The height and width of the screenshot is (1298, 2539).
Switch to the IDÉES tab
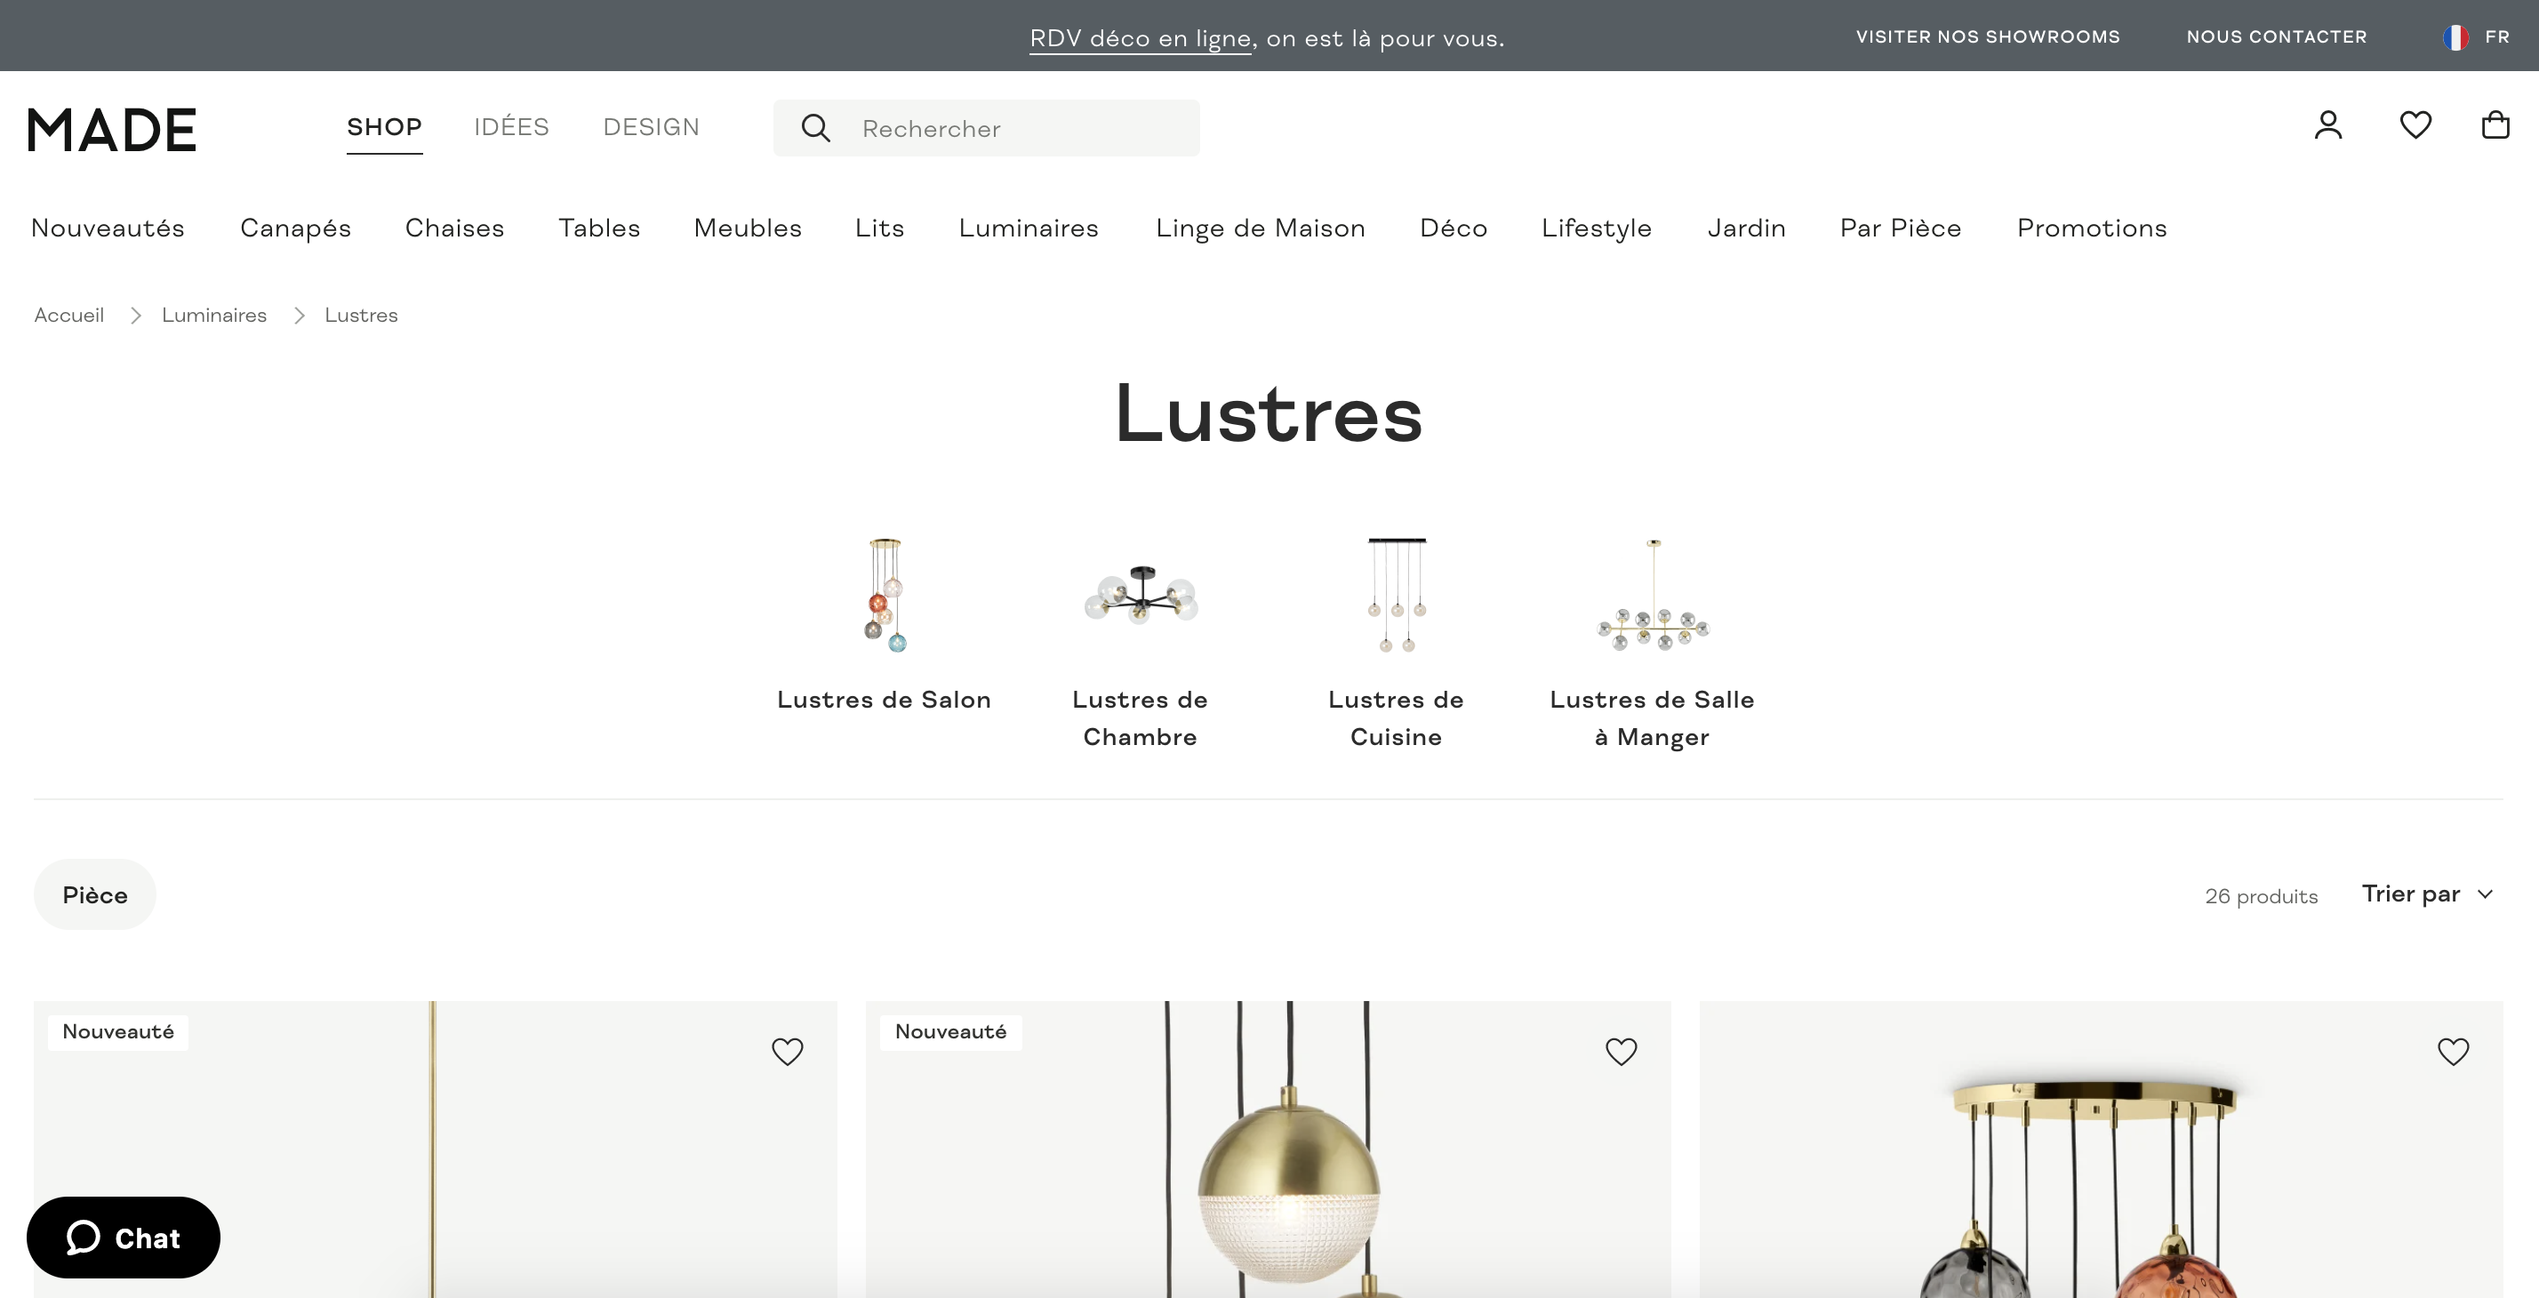tap(510, 127)
